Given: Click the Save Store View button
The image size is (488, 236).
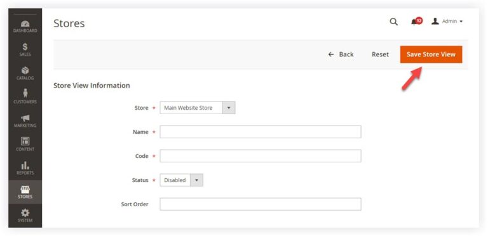Looking at the screenshot, I should (431, 55).
